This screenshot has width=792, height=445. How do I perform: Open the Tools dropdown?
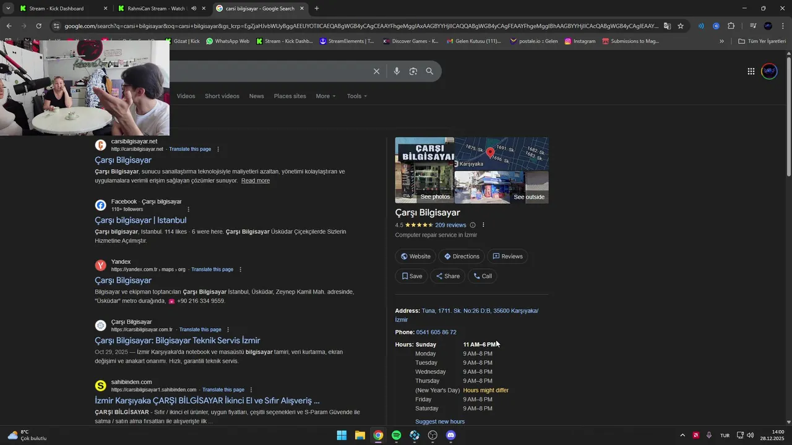click(357, 96)
